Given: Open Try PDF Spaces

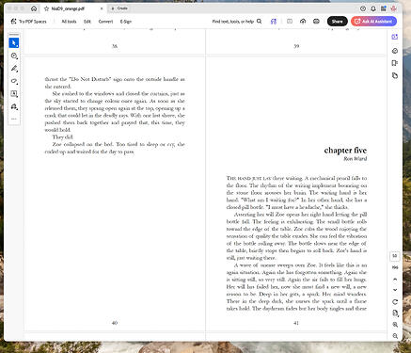Looking at the screenshot, I should (x=28, y=22).
